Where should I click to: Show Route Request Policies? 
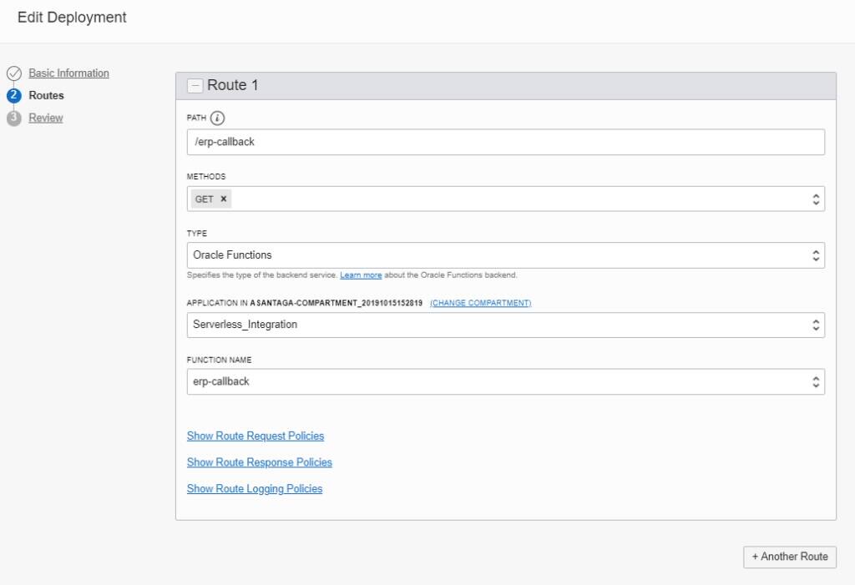[x=255, y=436]
